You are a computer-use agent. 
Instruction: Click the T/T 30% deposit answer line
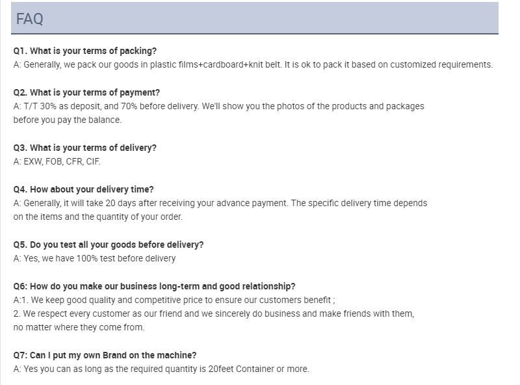point(218,106)
